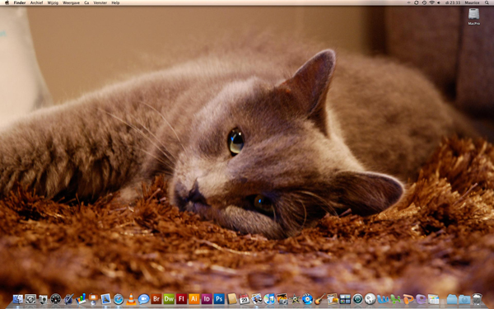The image size is (494, 309).
Task: Open the Trash in the Dock
Action: 477,298
